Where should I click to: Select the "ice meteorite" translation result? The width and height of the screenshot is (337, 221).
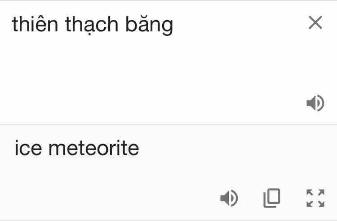[x=77, y=148]
